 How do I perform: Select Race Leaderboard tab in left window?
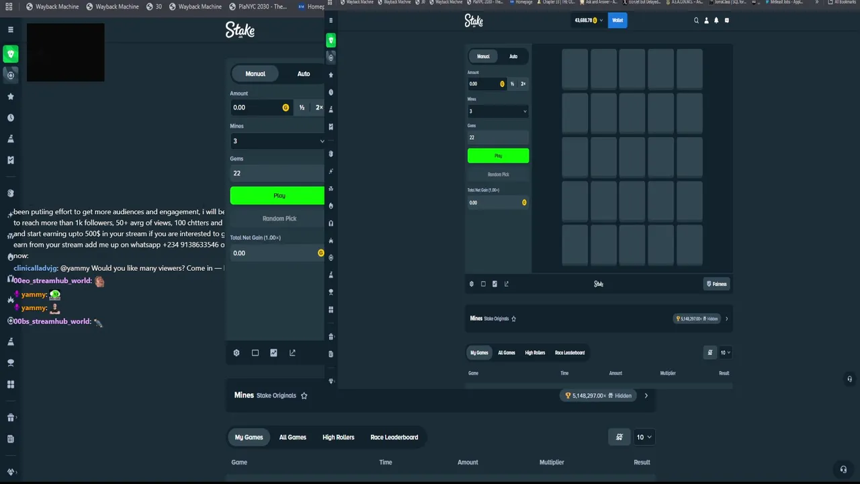[394, 438]
